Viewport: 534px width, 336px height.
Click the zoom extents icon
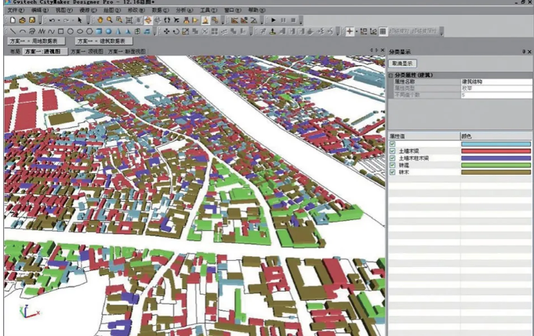click(129, 20)
